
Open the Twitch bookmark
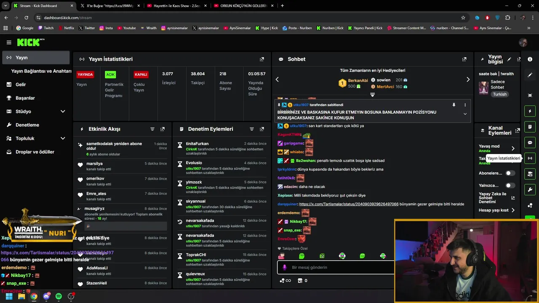coord(46,28)
